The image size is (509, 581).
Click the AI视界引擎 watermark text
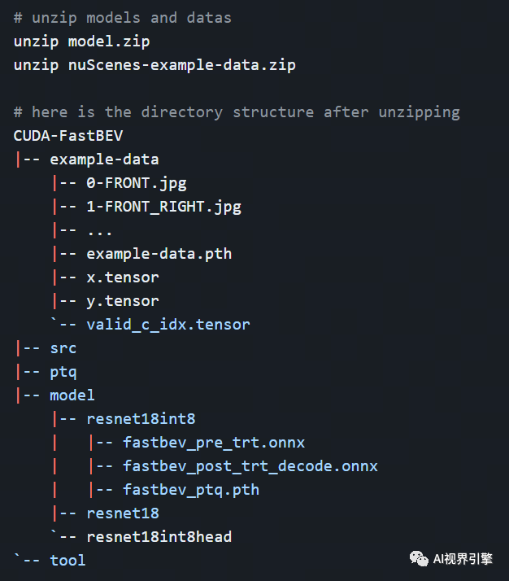point(463,559)
